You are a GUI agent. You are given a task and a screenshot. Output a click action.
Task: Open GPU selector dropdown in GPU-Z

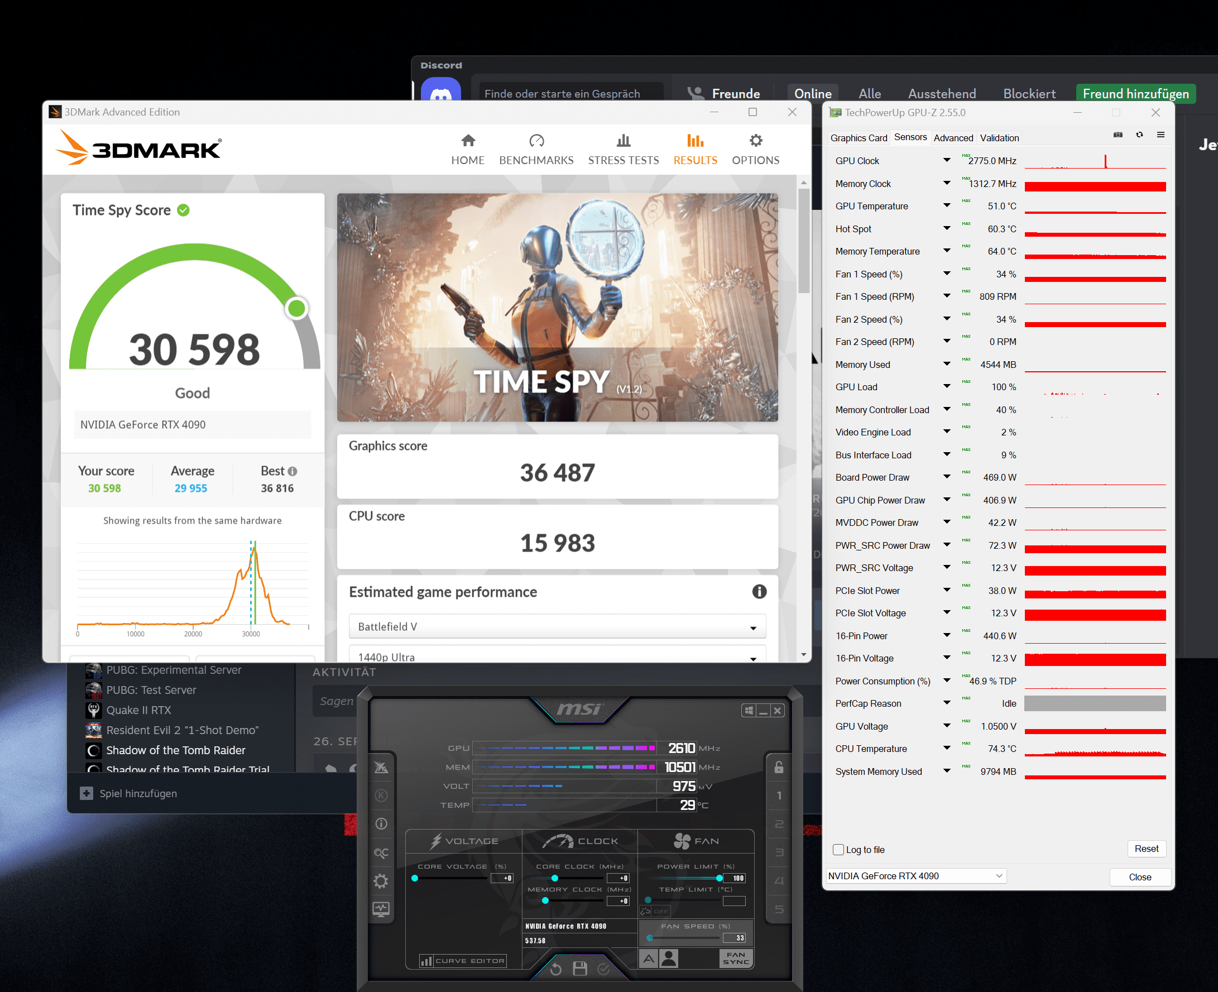pos(916,876)
